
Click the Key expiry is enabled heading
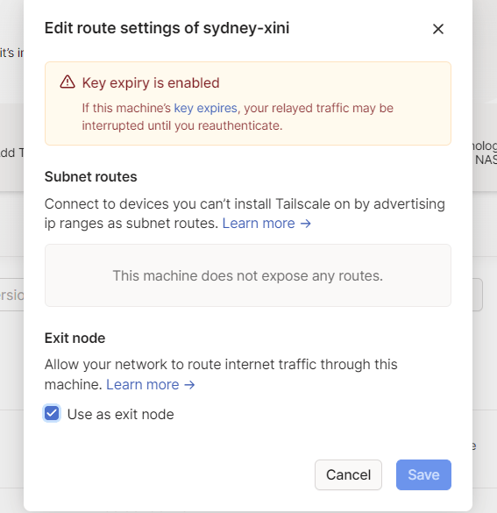(151, 82)
